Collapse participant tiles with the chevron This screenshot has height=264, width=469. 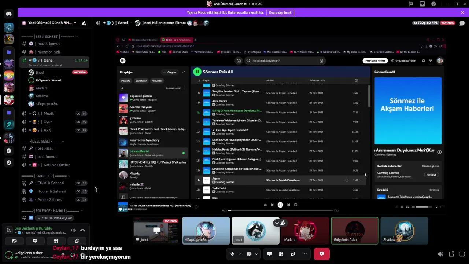pos(277,223)
